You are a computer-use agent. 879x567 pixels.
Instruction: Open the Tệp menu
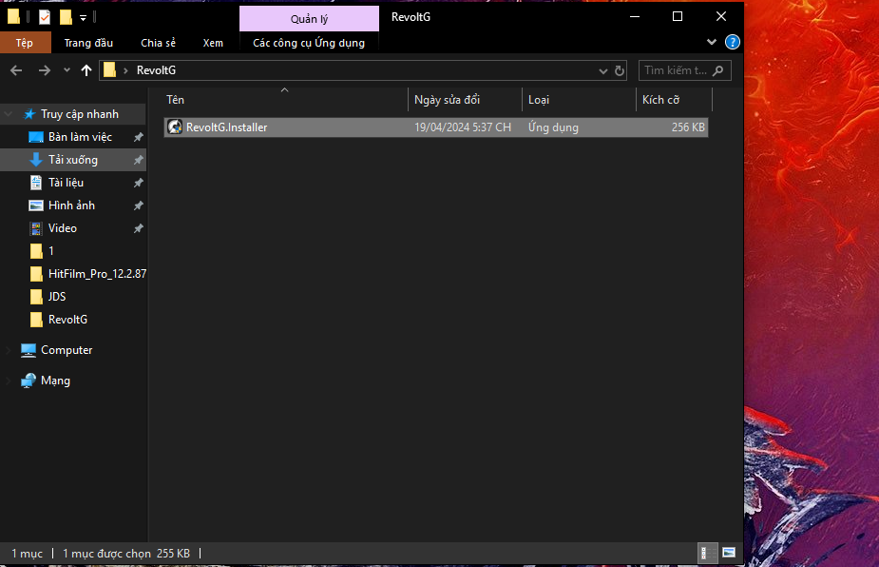24,43
